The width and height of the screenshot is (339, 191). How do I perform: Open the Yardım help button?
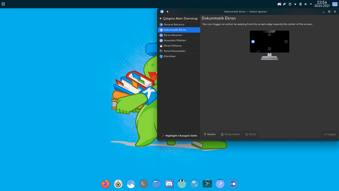click(x=210, y=134)
